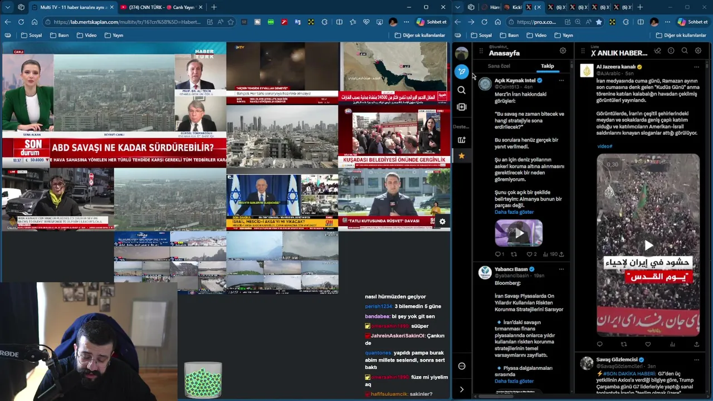
Task: Expand tab search dropdown in right window
Action: pos(458,7)
